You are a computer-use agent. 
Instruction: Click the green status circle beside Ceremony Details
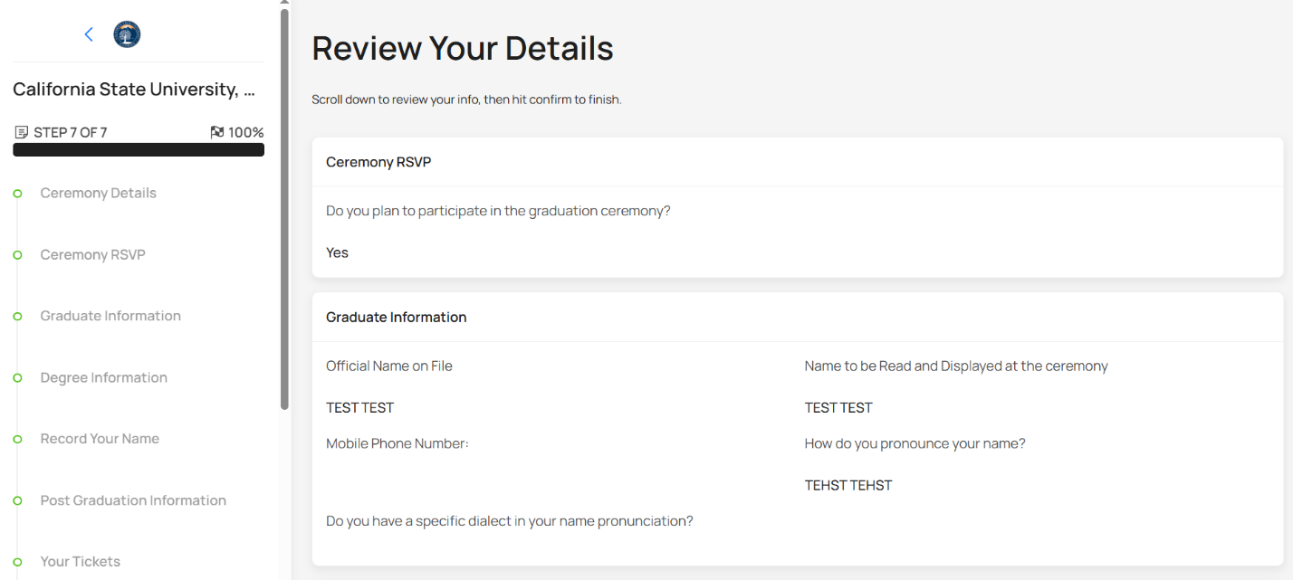point(17,193)
